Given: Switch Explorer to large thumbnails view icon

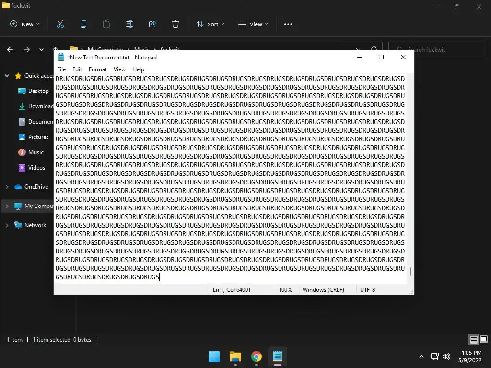Looking at the screenshot, I should (x=484, y=339).
